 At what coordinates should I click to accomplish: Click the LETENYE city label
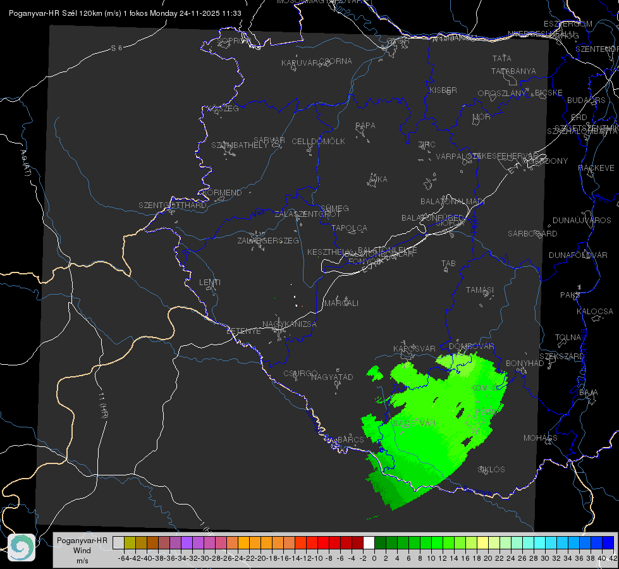[243, 331]
